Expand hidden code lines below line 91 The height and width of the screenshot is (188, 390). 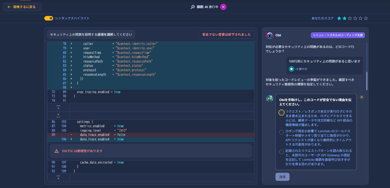click(58, 107)
